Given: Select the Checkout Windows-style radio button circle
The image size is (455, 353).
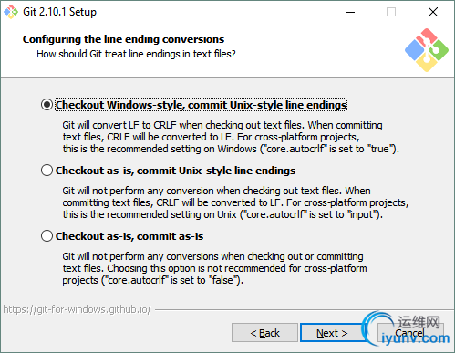Looking at the screenshot, I should click(x=47, y=105).
